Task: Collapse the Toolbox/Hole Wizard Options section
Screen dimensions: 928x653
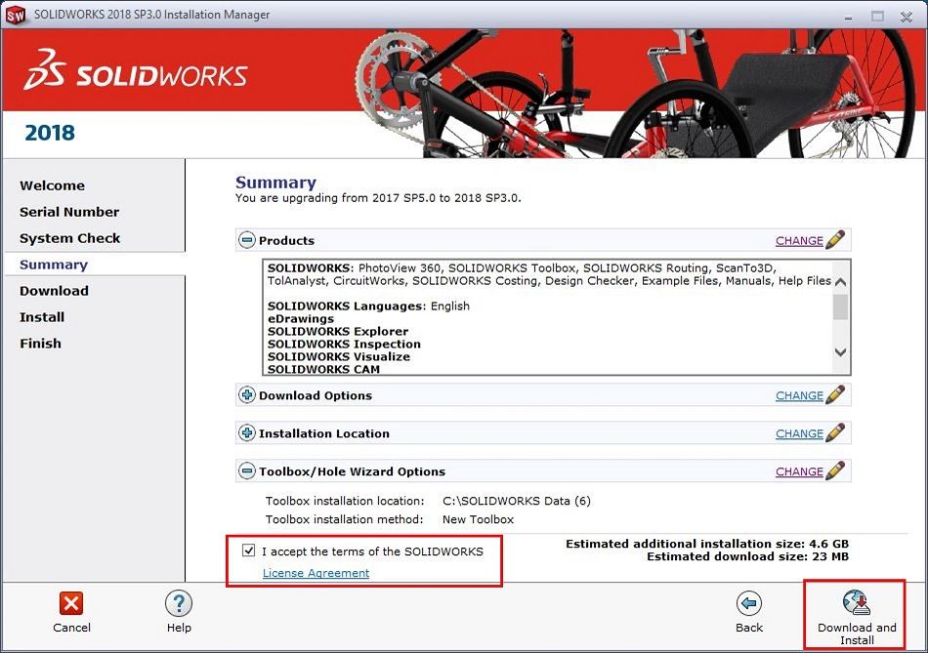Action: pyautogui.click(x=247, y=471)
